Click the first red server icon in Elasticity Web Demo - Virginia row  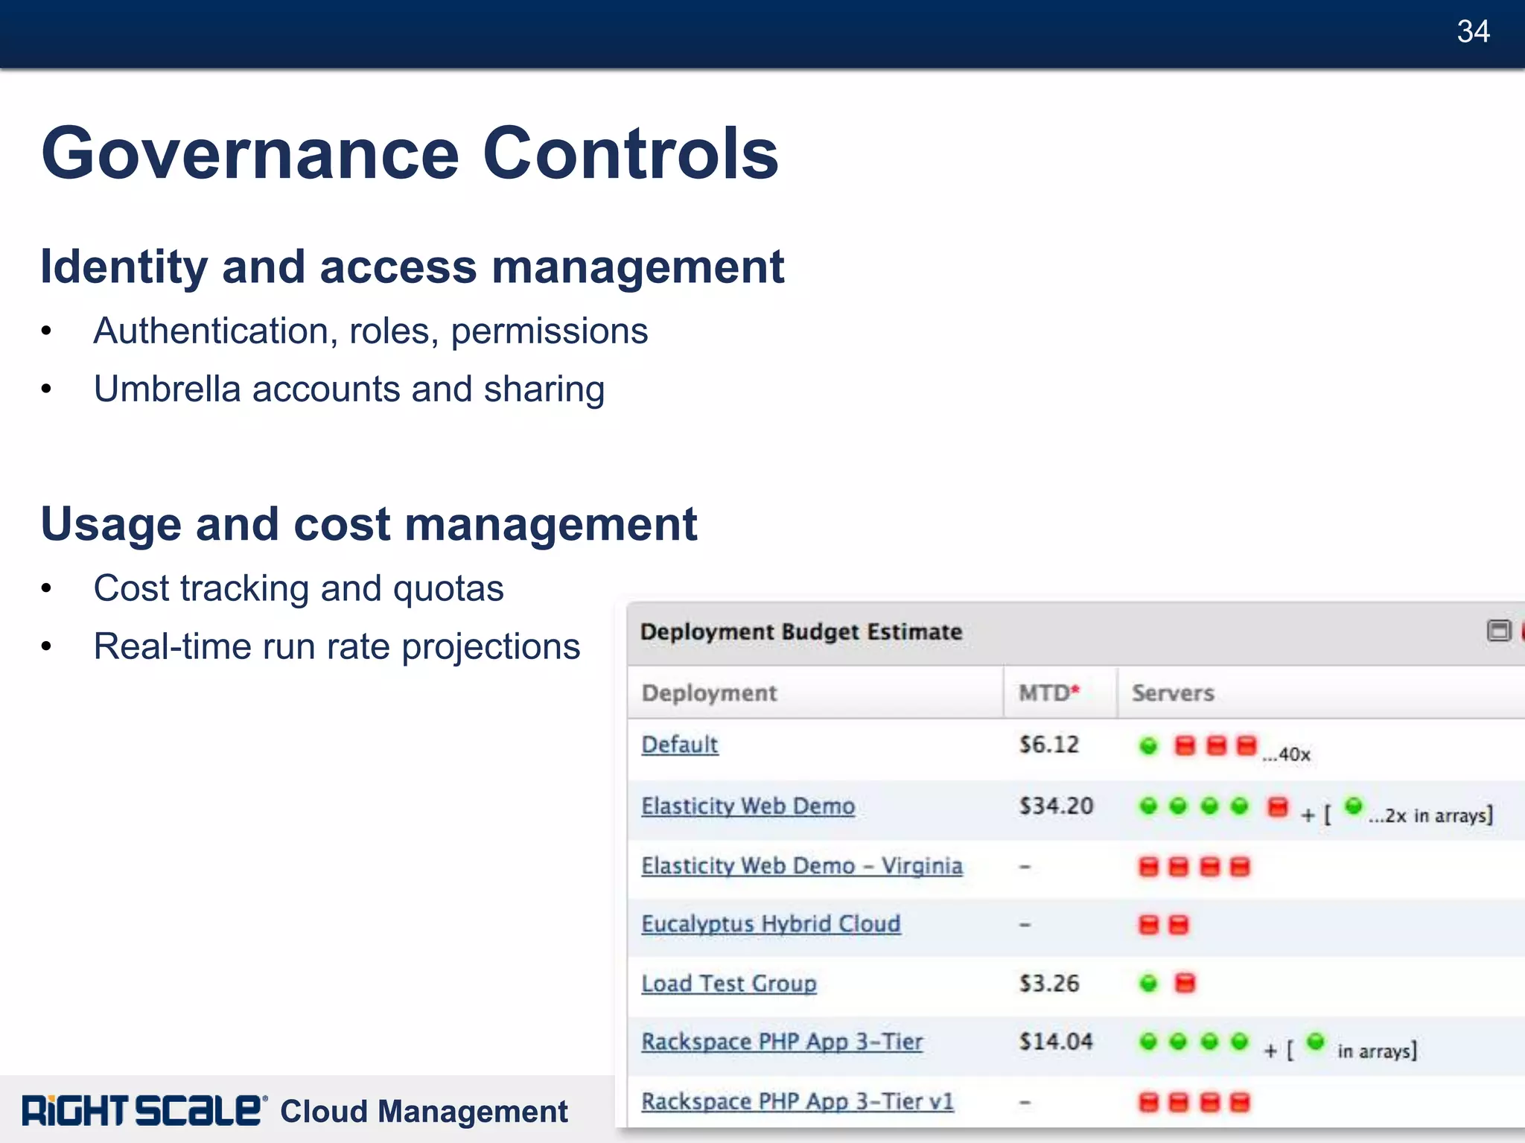pos(1149,867)
